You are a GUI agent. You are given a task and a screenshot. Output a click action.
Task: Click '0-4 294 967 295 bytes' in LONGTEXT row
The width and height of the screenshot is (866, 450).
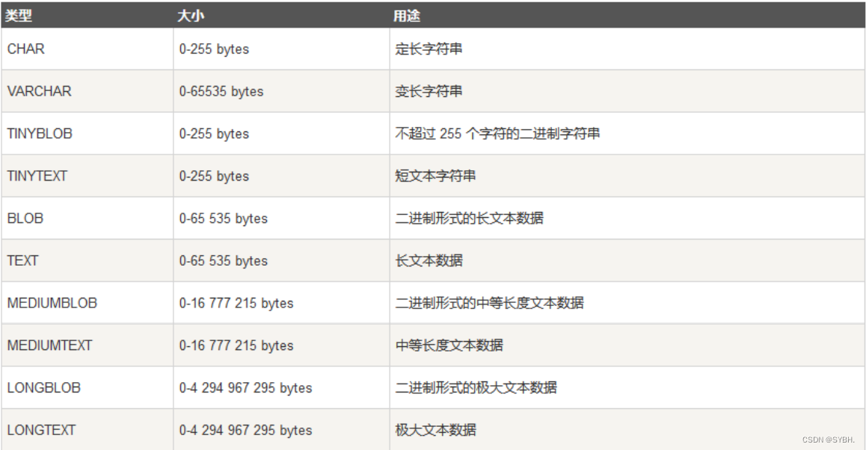point(245,430)
